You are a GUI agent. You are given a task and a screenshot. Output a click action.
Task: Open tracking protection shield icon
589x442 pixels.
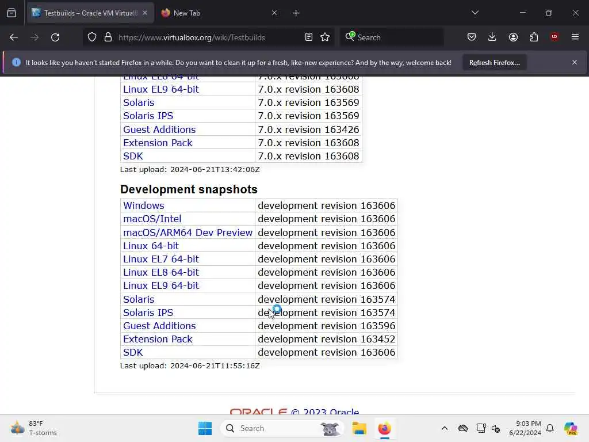[92, 37]
